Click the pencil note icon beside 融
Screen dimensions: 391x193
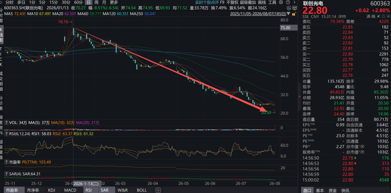tap(379, 16)
